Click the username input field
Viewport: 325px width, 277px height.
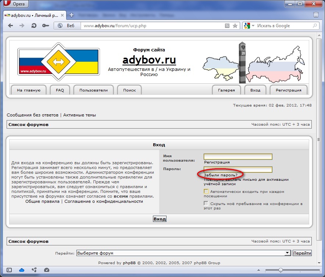click(238, 157)
